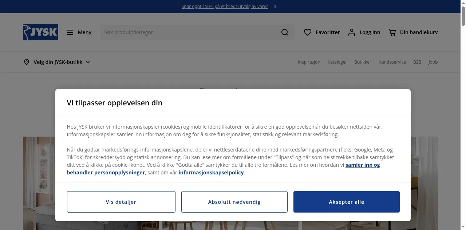Open the B2B menu item
Viewport: 466px width, 230px height.
(x=417, y=62)
